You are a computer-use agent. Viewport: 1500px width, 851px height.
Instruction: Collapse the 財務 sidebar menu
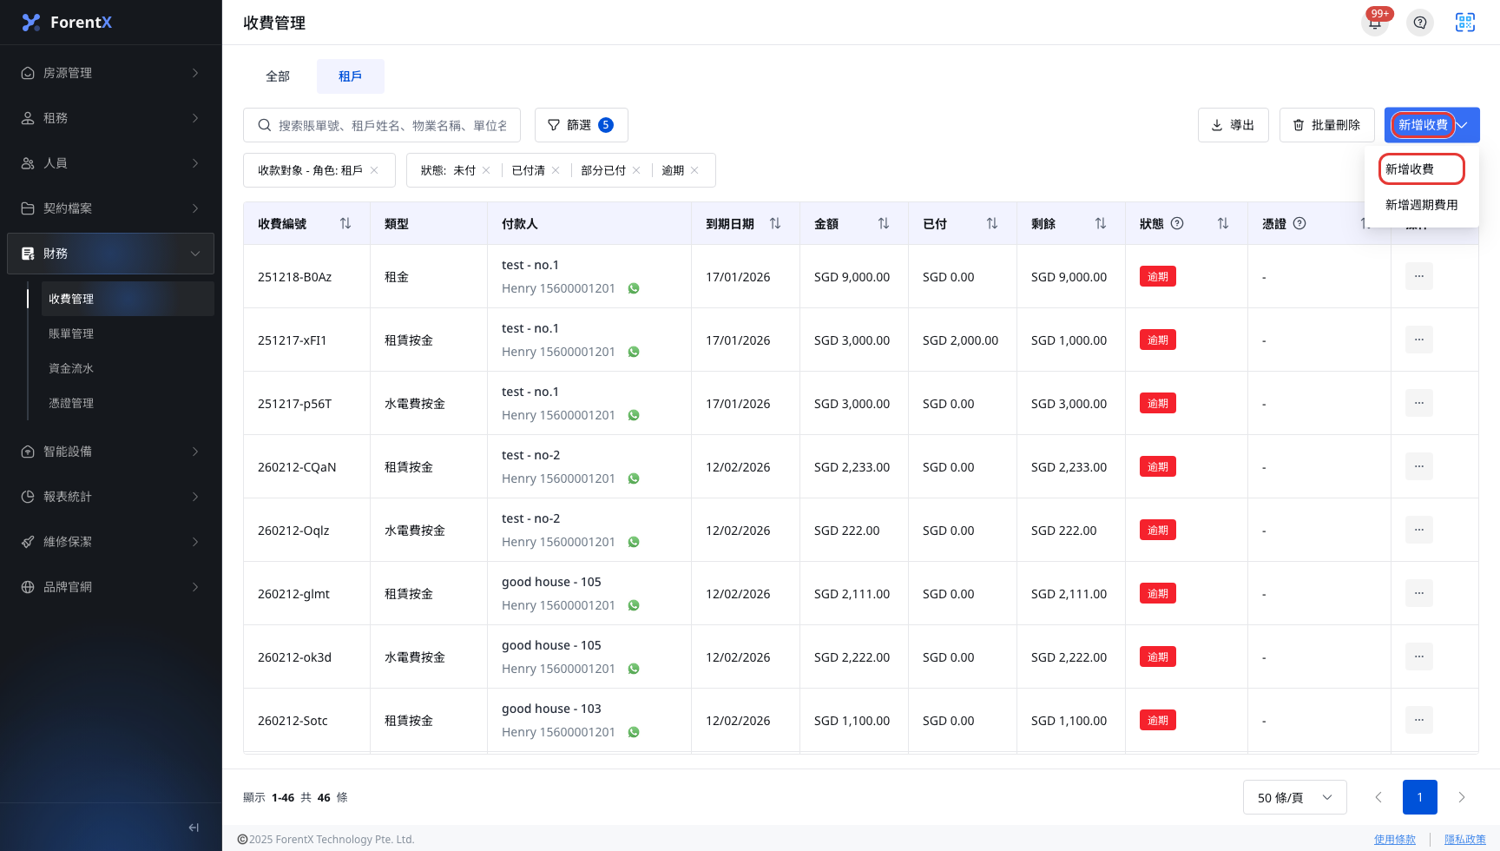click(111, 254)
